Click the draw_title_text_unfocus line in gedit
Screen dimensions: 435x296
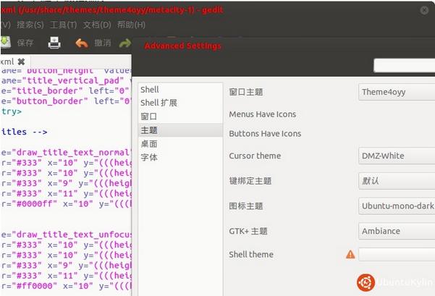pyautogui.click(x=66, y=234)
